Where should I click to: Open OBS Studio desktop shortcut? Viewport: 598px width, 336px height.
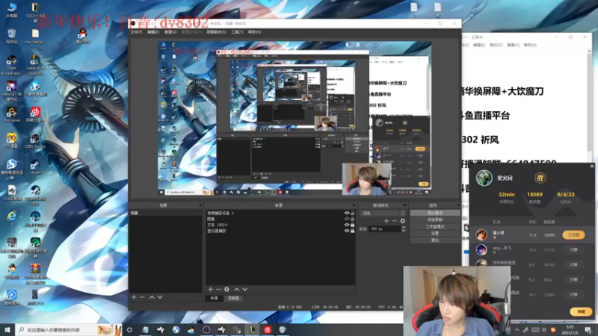[x=35, y=140]
